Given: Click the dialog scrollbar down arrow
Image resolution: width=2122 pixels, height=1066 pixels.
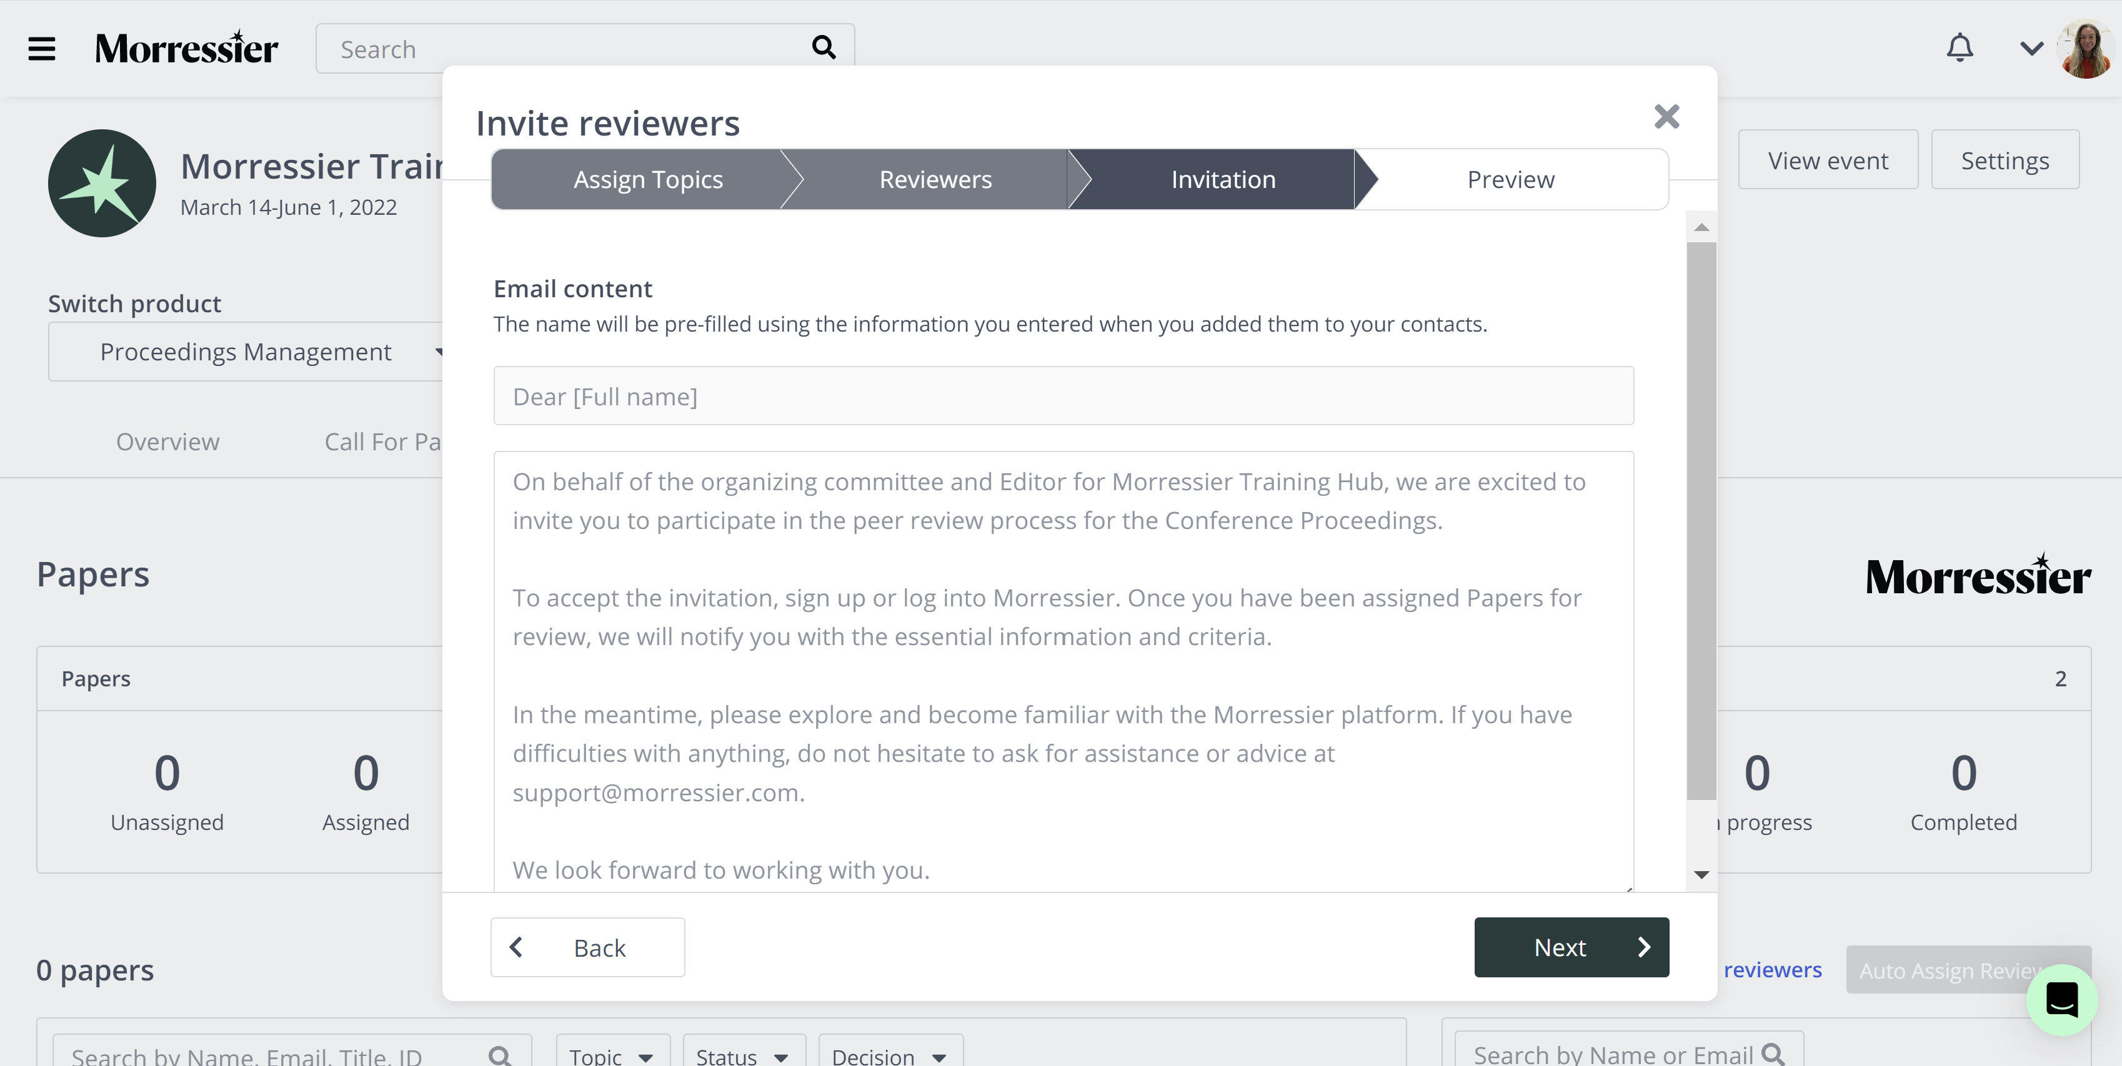Looking at the screenshot, I should pos(1701,874).
